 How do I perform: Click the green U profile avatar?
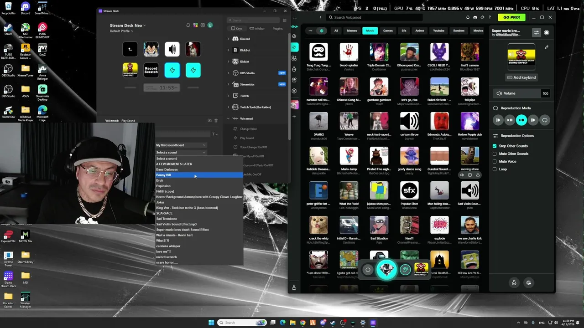coord(210,25)
